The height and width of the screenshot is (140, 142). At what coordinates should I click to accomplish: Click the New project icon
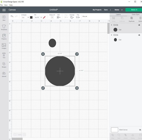(x=4, y=17)
